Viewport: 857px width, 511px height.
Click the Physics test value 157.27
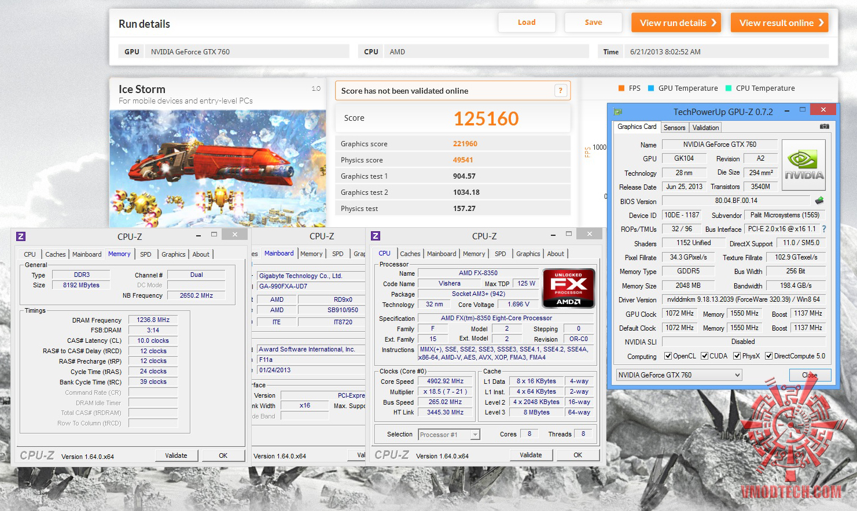click(464, 209)
